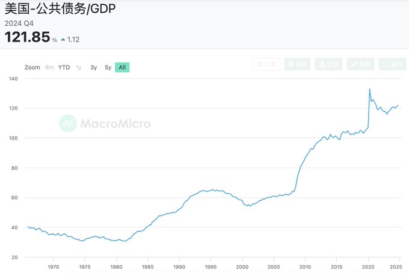Click the share icon button
This screenshot has height=273, width=409.
(266, 64)
